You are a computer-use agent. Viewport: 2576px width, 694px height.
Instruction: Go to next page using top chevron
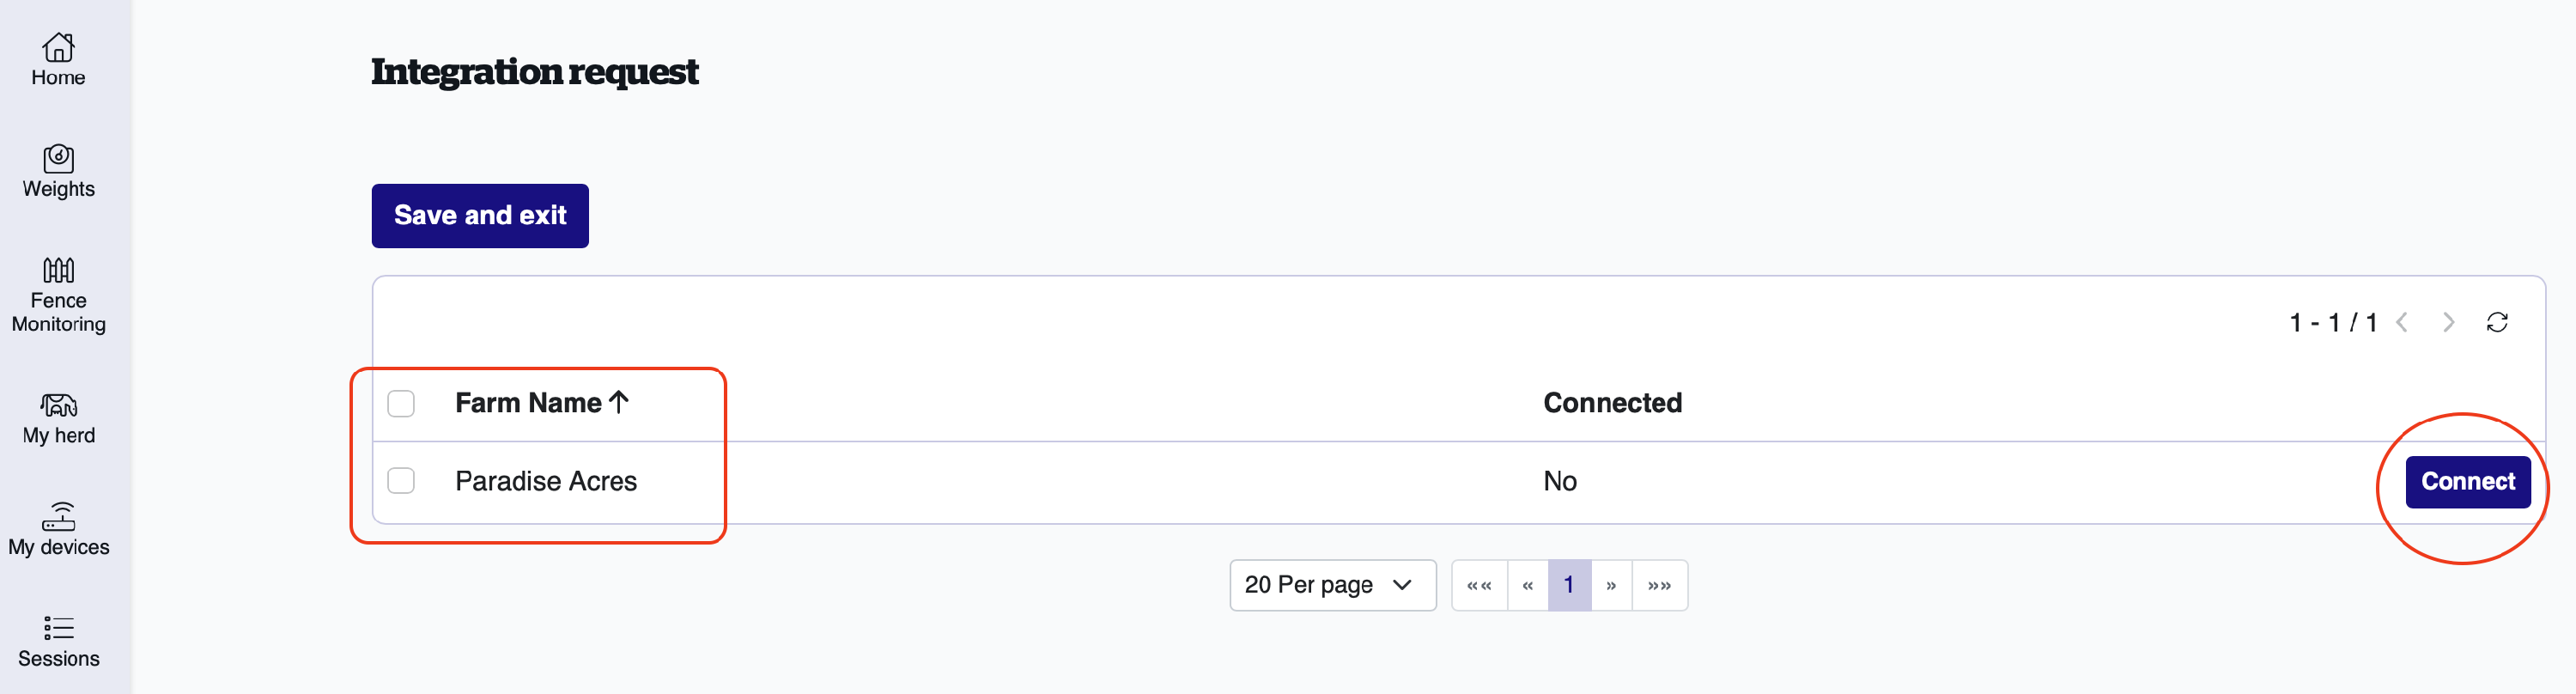(x=2448, y=322)
